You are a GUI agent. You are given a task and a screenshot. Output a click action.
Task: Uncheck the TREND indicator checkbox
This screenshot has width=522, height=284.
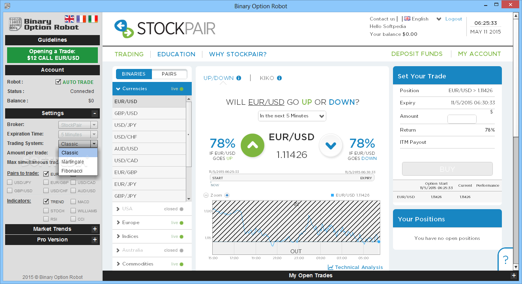(x=46, y=202)
